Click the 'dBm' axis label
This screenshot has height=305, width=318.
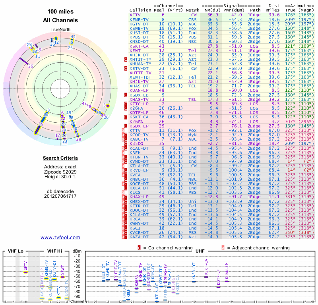(x=77, y=251)
